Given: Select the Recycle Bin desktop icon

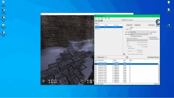Looking at the screenshot, I should pos(3,4).
